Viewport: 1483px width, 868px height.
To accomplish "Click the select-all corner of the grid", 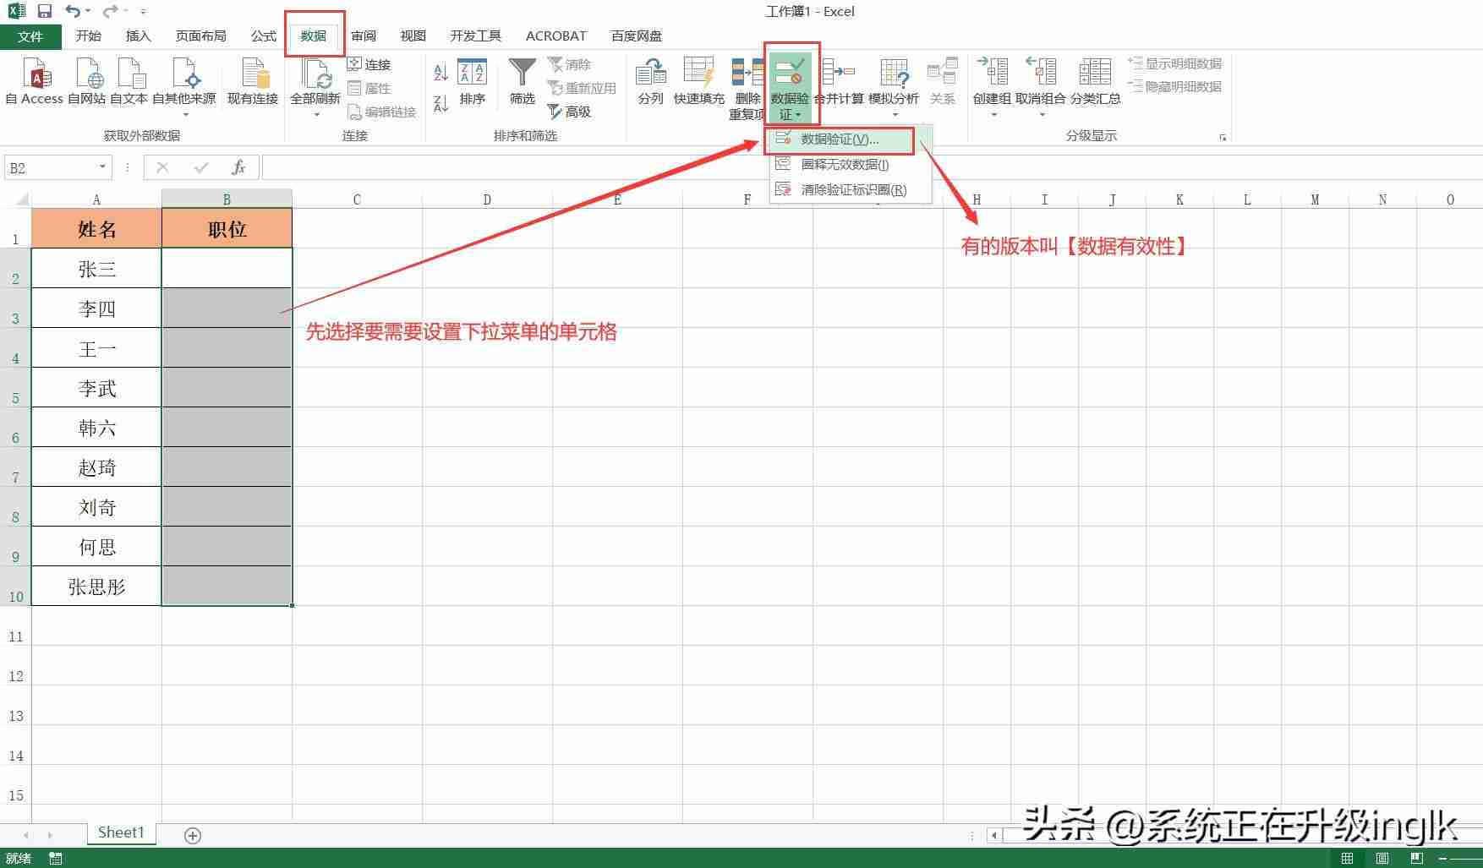I will 16,199.
